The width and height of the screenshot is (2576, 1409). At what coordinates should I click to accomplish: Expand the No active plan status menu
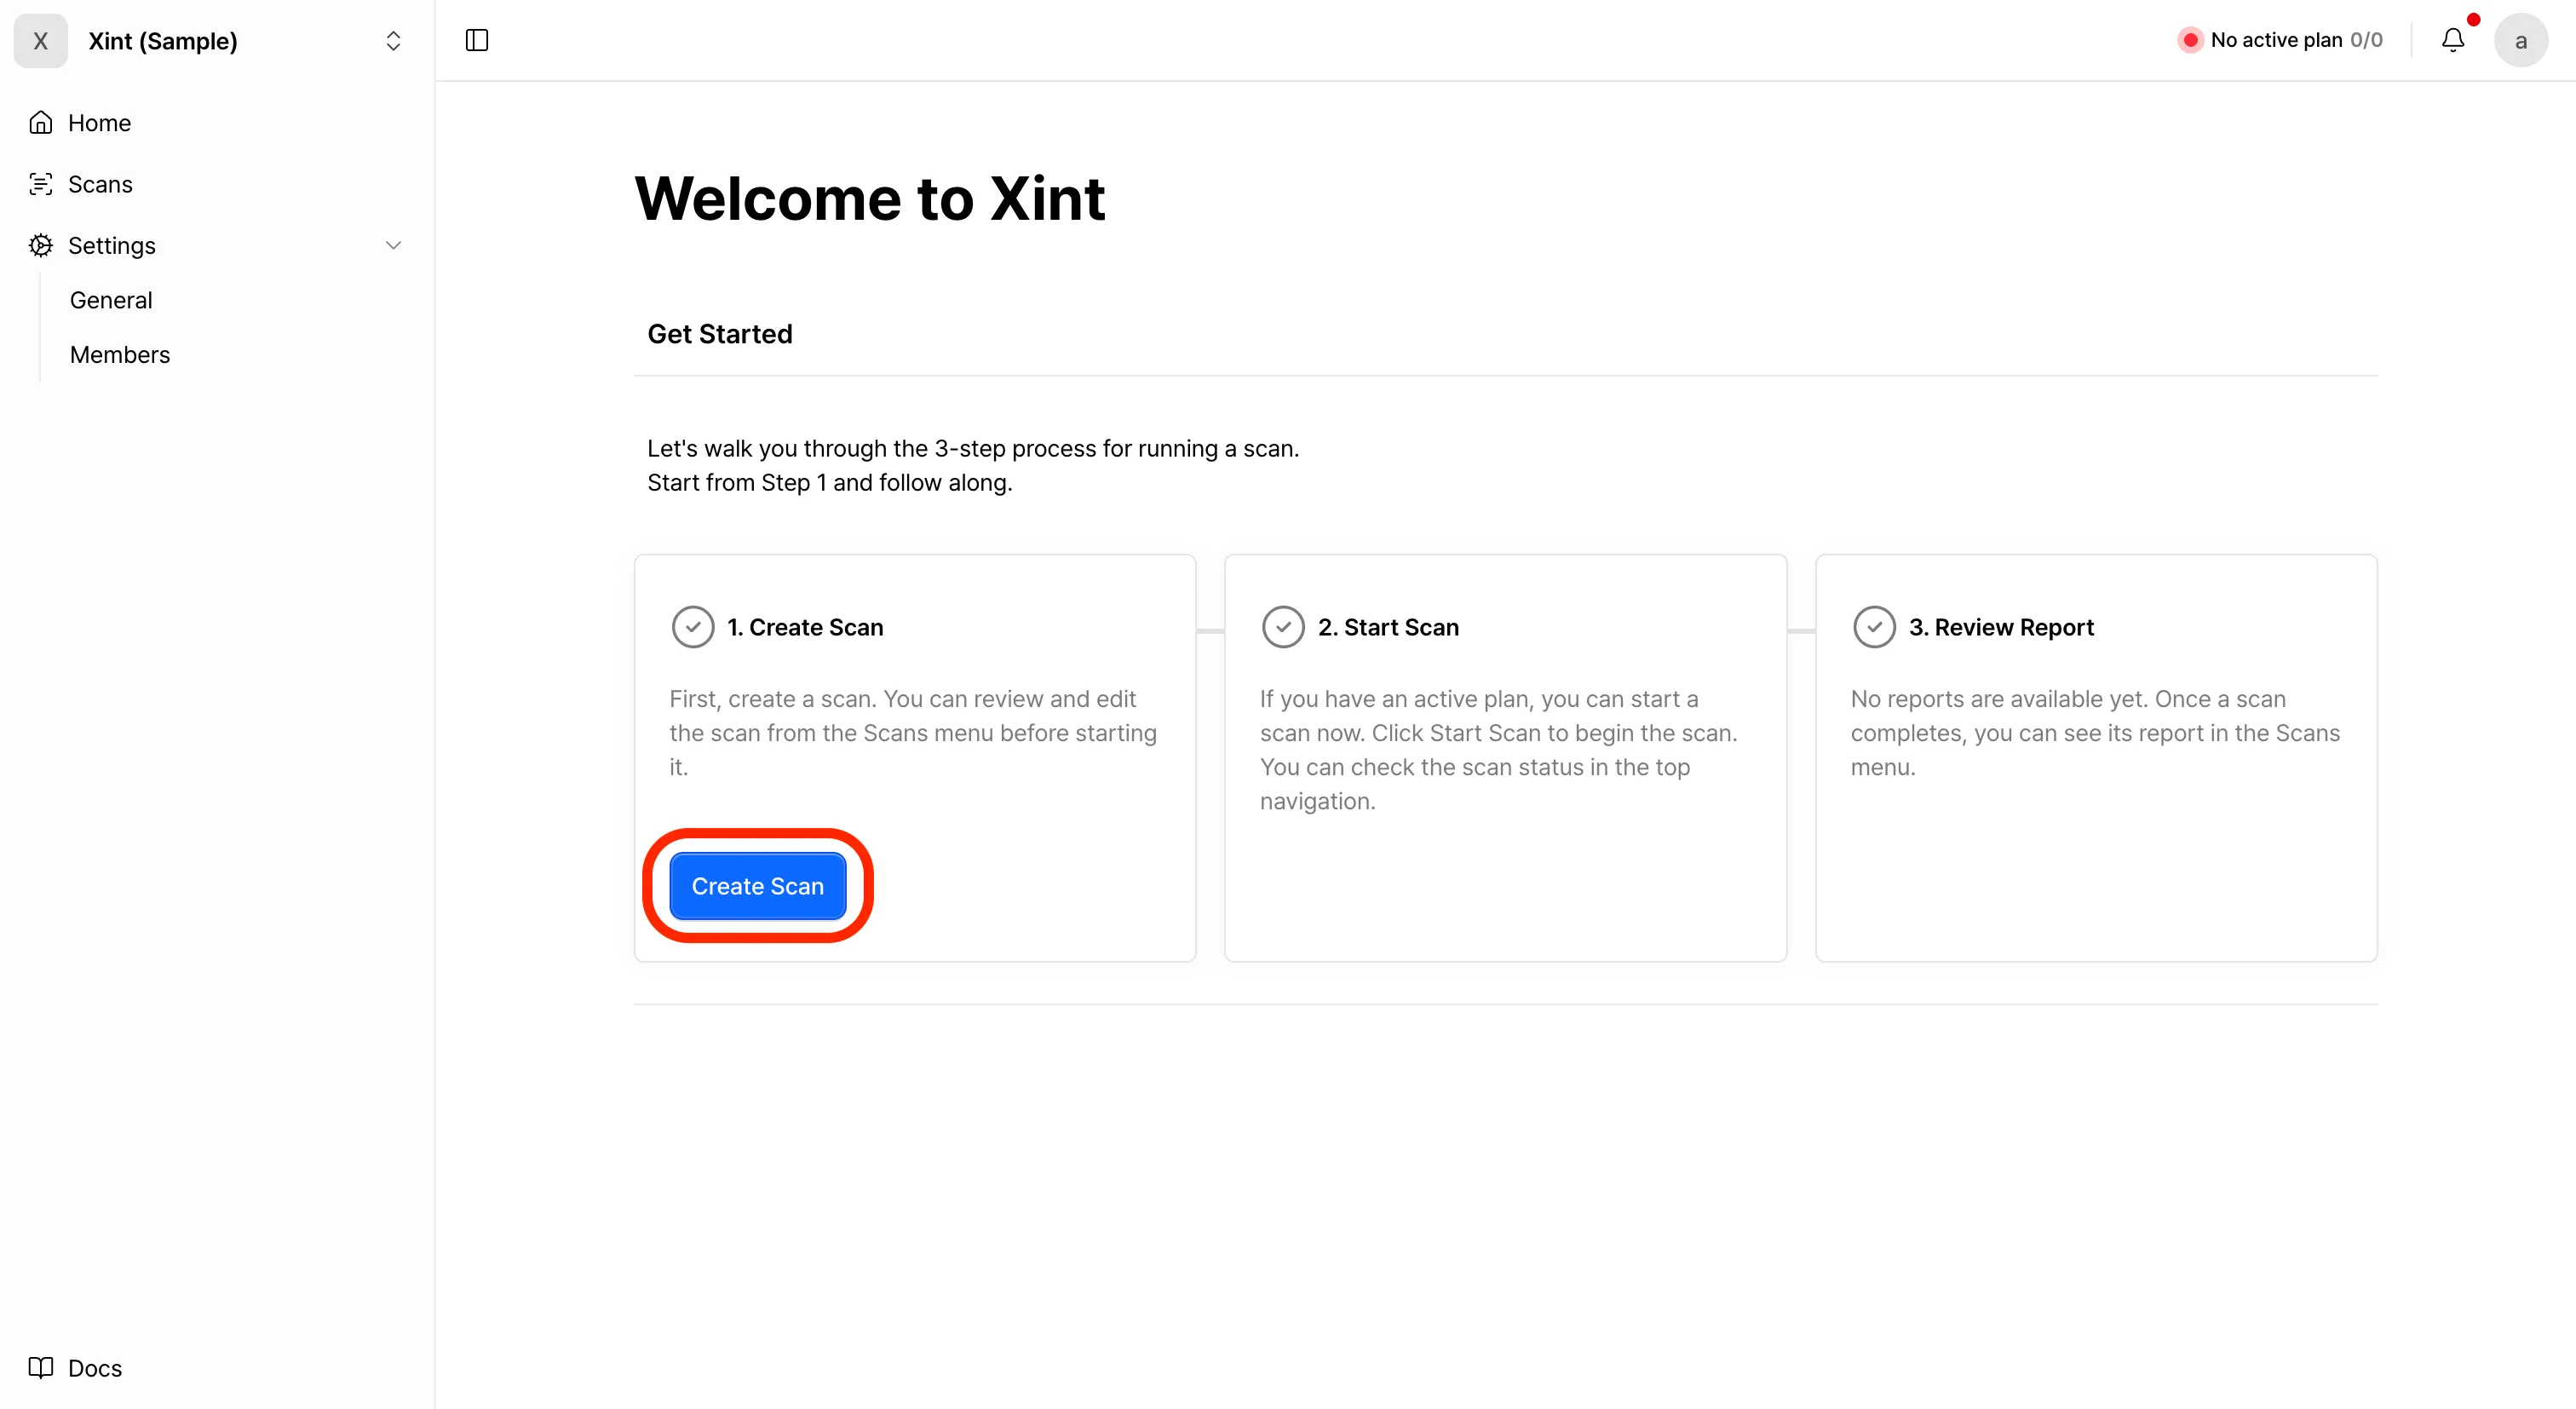pos(2280,39)
